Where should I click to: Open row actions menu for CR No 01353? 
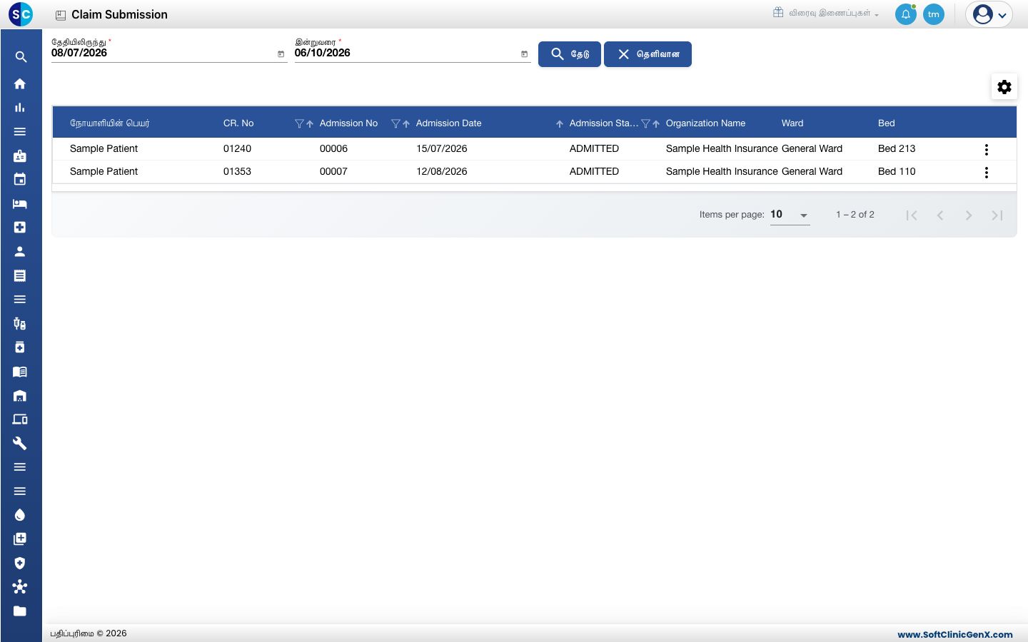(x=987, y=173)
